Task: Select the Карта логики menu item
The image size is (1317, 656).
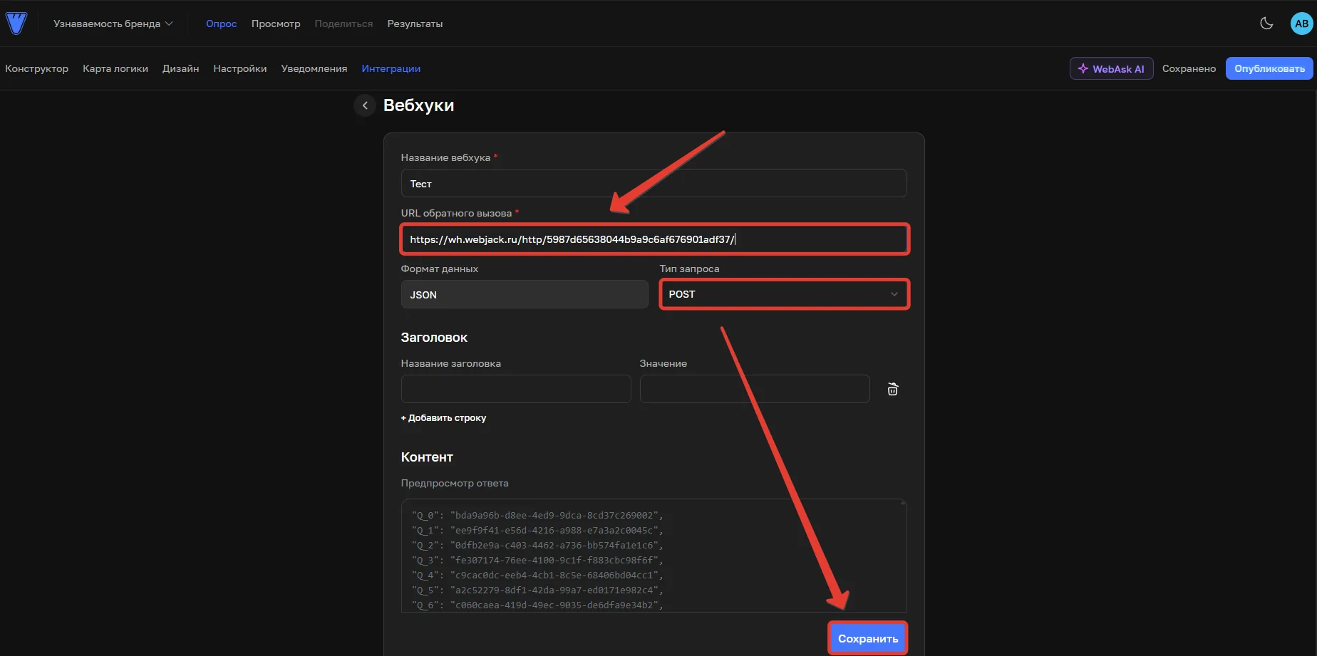Action: 115,68
